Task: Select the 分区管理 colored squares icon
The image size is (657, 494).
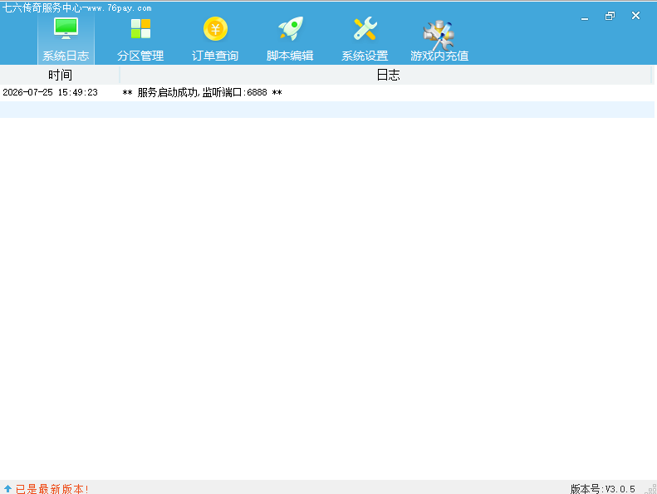Action: click(140, 28)
